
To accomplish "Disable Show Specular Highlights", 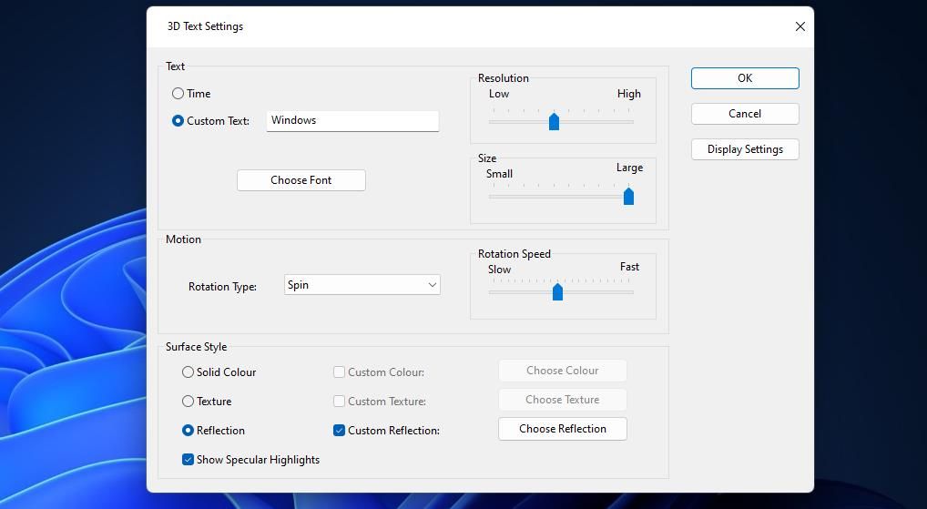I will [188, 460].
